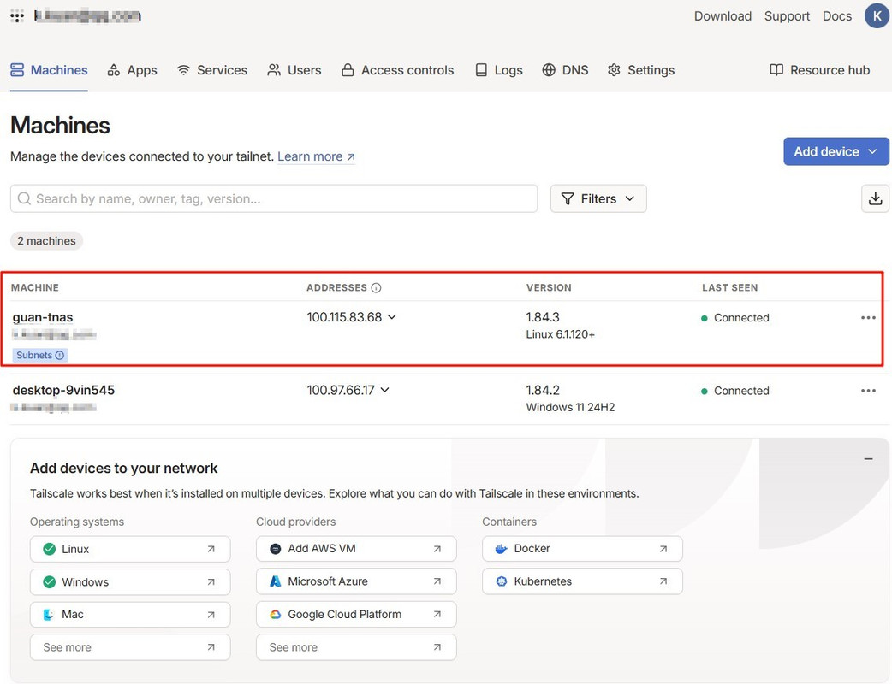Click the arrow icon on Linux card
The image size is (892, 684).
pos(211,549)
